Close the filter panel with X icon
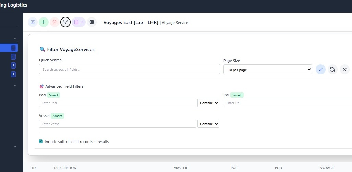352x172 pixels. [x=344, y=70]
